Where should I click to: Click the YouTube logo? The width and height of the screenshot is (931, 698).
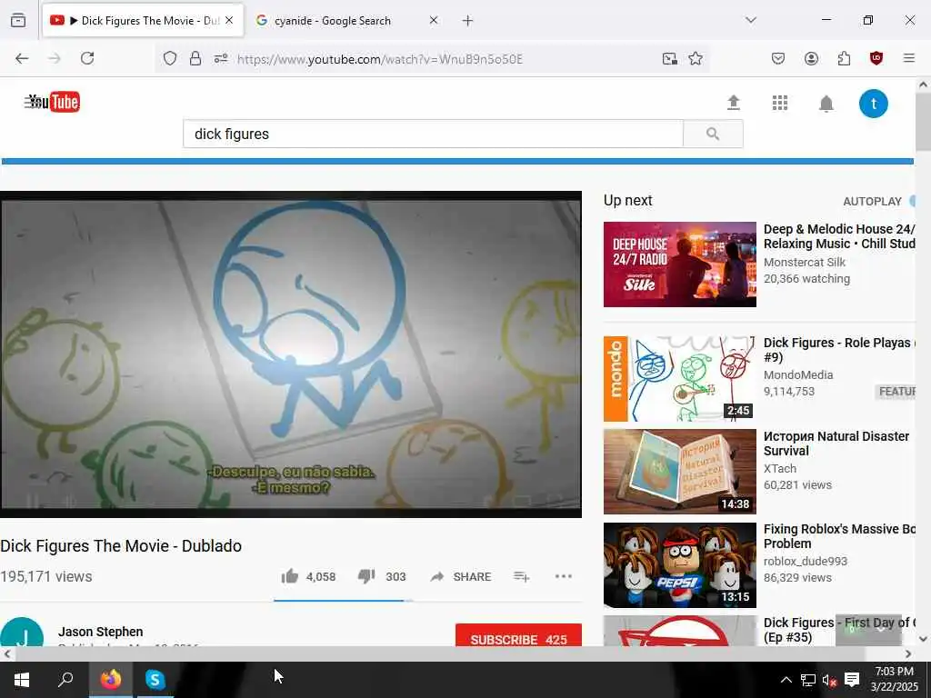tap(52, 102)
